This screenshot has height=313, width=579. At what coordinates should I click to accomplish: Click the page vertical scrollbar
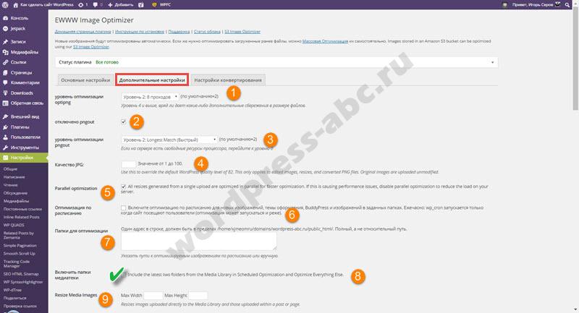click(x=575, y=59)
